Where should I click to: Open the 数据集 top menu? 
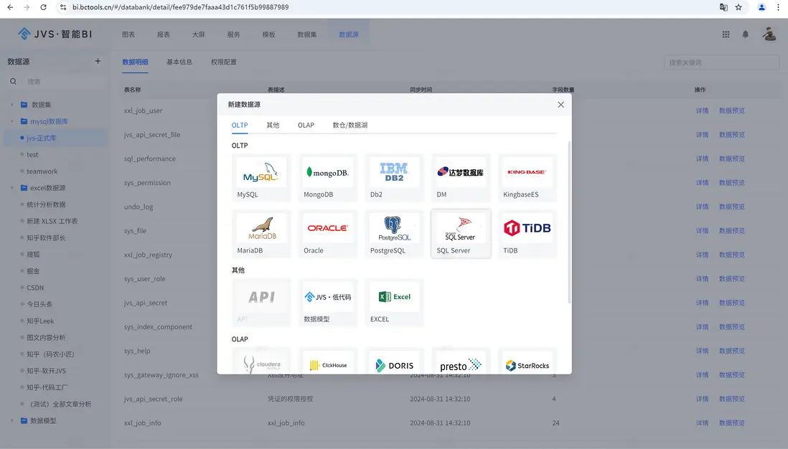click(x=307, y=34)
